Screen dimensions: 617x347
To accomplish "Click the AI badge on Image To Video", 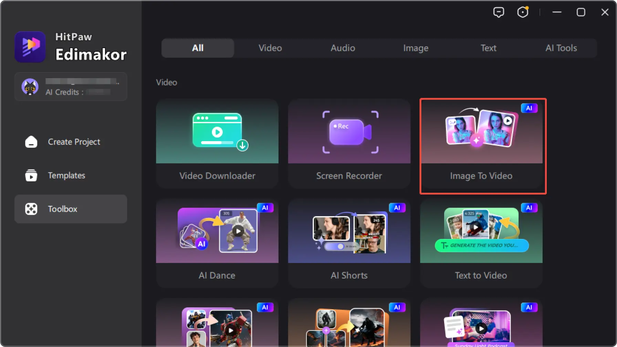I will pyautogui.click(x=529, y=108).
